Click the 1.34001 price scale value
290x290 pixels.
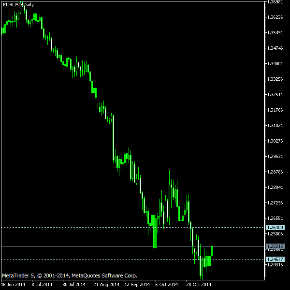tap(275, 64)
